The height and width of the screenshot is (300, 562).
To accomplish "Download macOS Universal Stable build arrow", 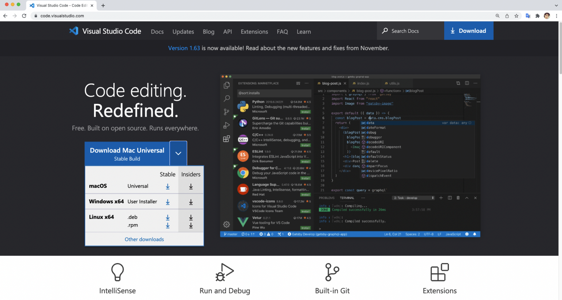I will coord(168,186).
